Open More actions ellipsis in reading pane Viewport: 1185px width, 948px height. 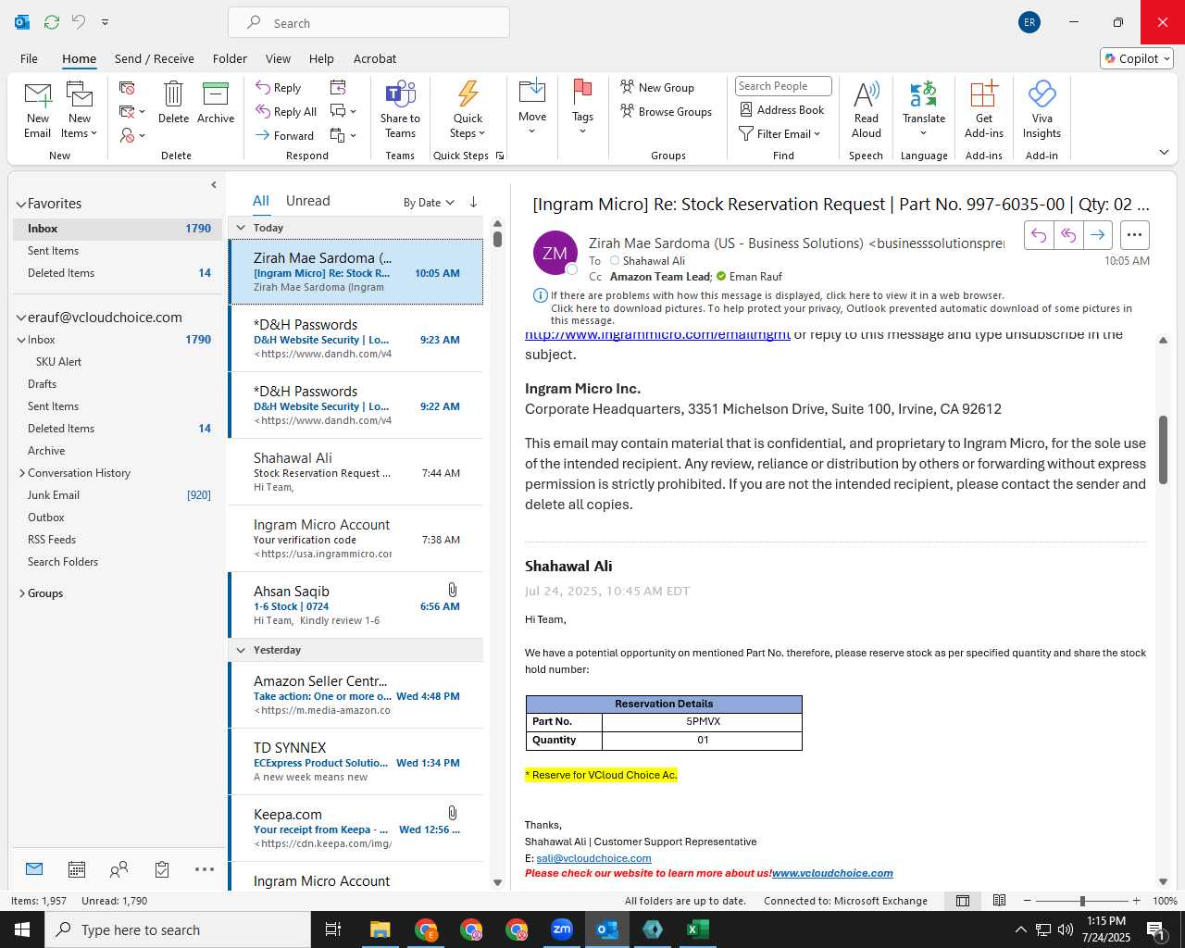point(1135,235)
